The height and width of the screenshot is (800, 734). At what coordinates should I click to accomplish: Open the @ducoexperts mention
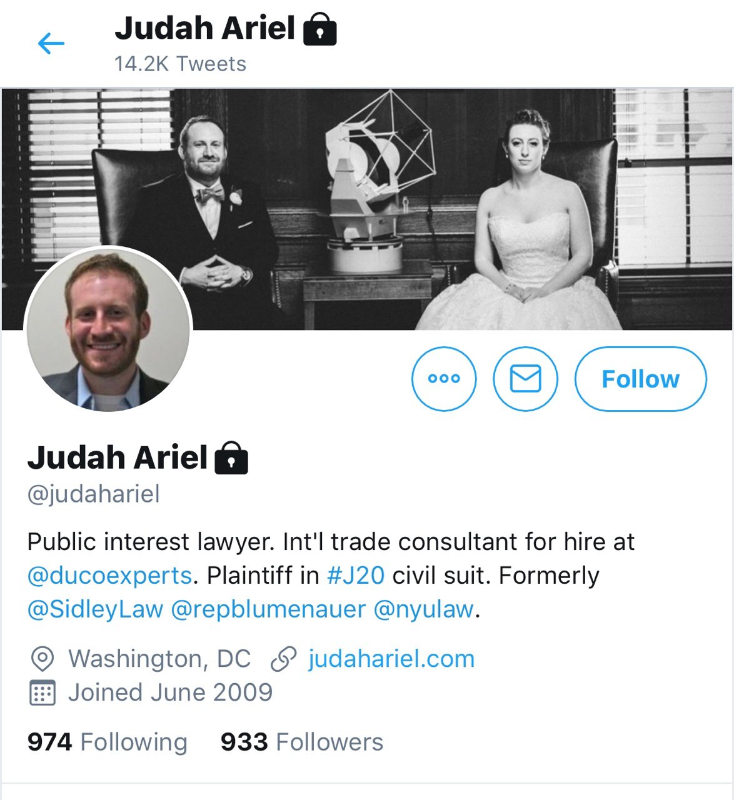(109, 576)
